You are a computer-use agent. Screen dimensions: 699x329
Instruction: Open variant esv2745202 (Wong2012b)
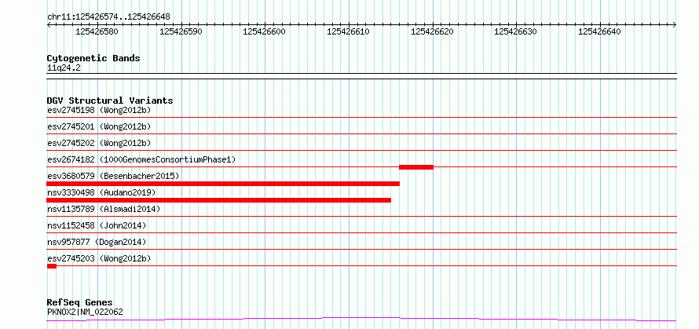pos(99,143)
